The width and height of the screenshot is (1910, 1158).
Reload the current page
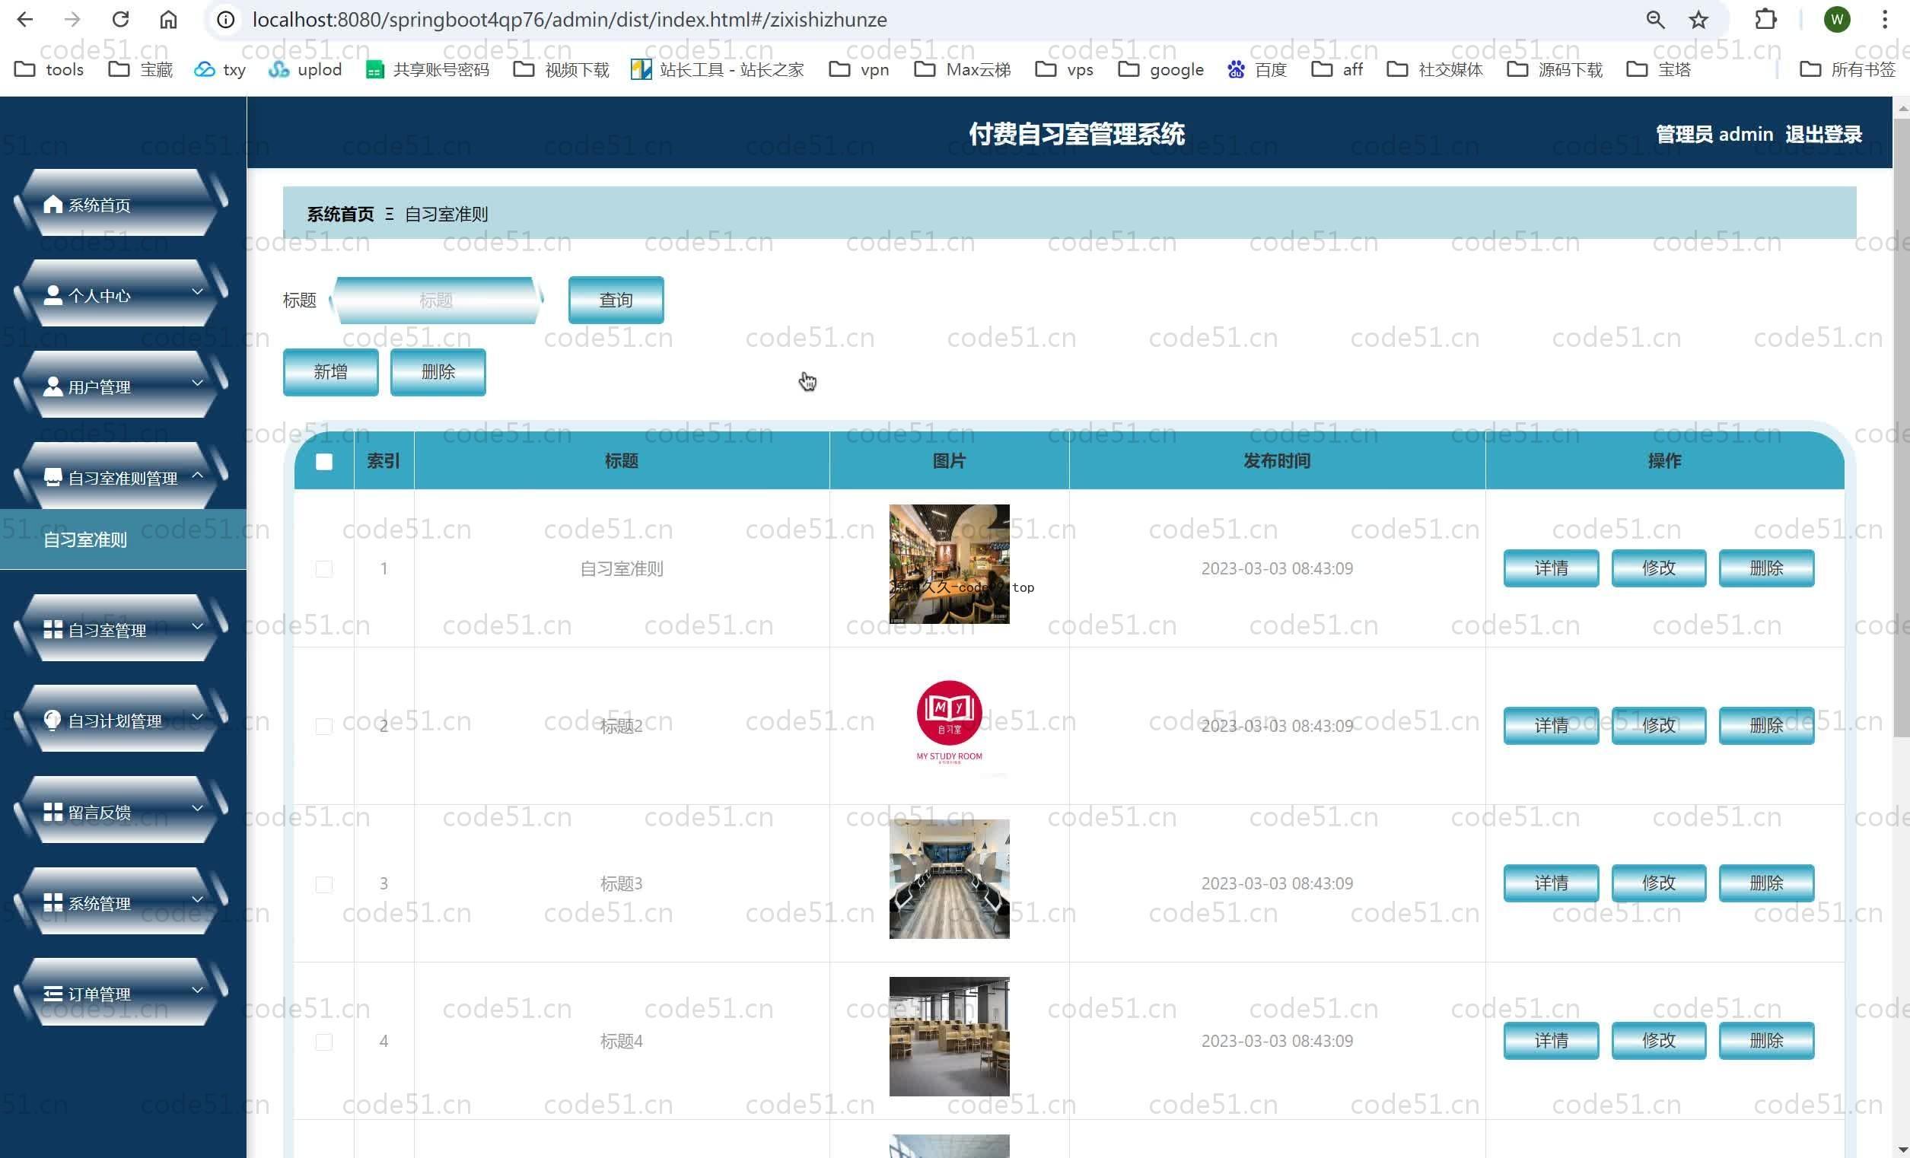coord(120,19)
